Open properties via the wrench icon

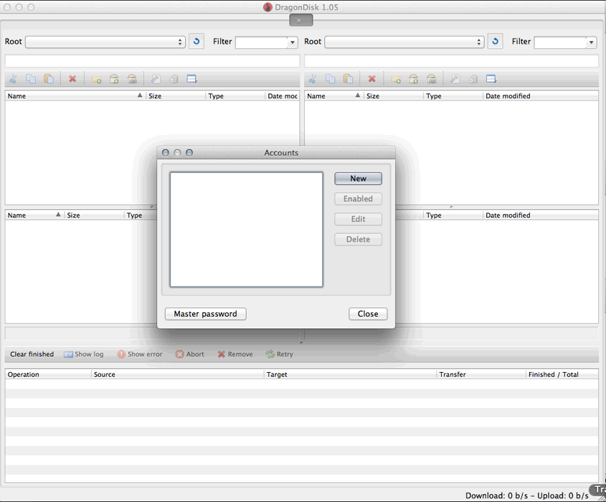coord(156,78)
